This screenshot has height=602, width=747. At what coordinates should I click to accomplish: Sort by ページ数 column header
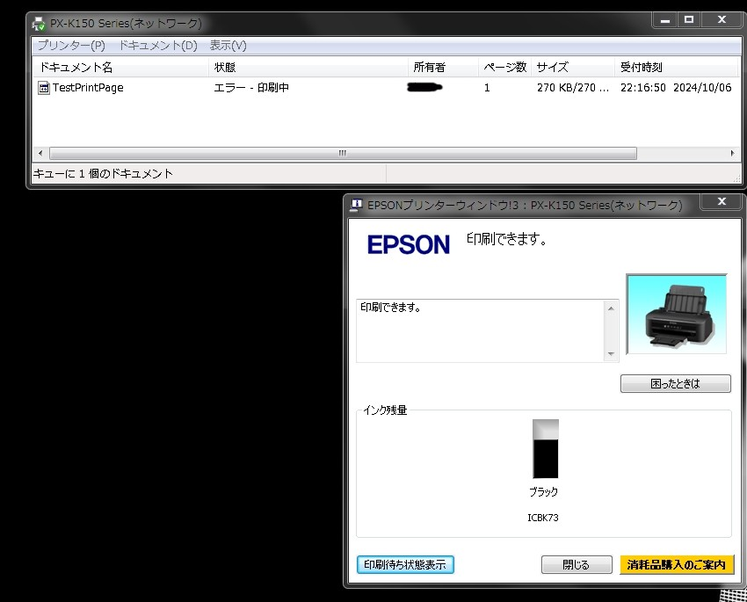(505, 67)
